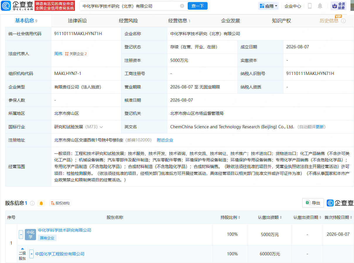
Task: Click the unified credit code 91110111MAKLHYN71H
Action: pos(78,34)
